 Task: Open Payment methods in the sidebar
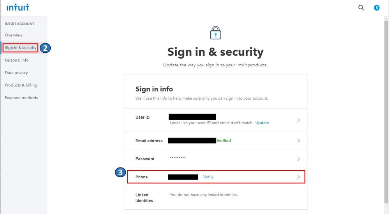pyautogui.click(x=21, y=98)
